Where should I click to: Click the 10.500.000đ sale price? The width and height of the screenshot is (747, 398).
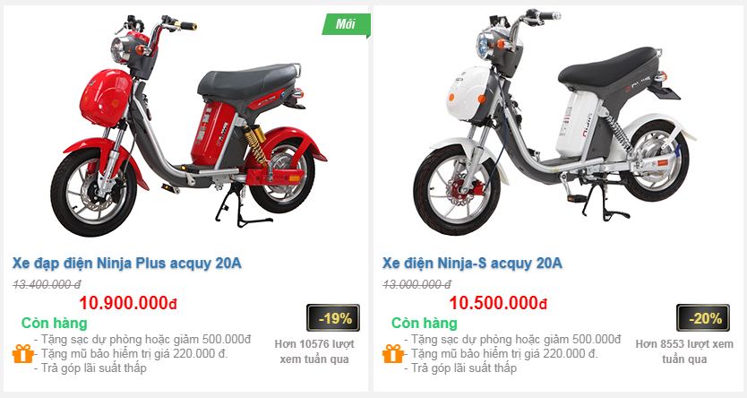coord(498,303)
